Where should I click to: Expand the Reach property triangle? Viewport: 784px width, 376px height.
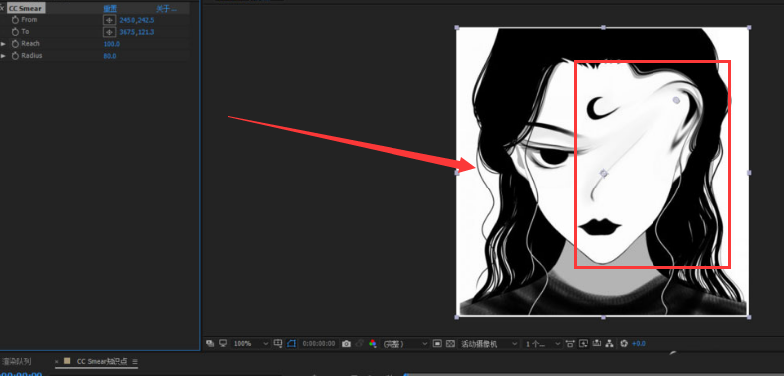pos(4,44)
